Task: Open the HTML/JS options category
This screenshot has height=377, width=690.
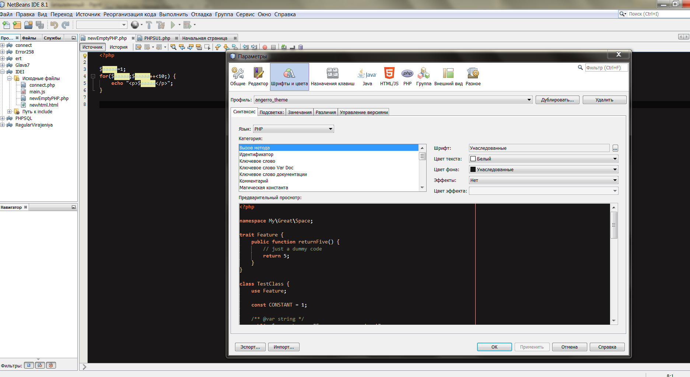Action: point(389,77)
